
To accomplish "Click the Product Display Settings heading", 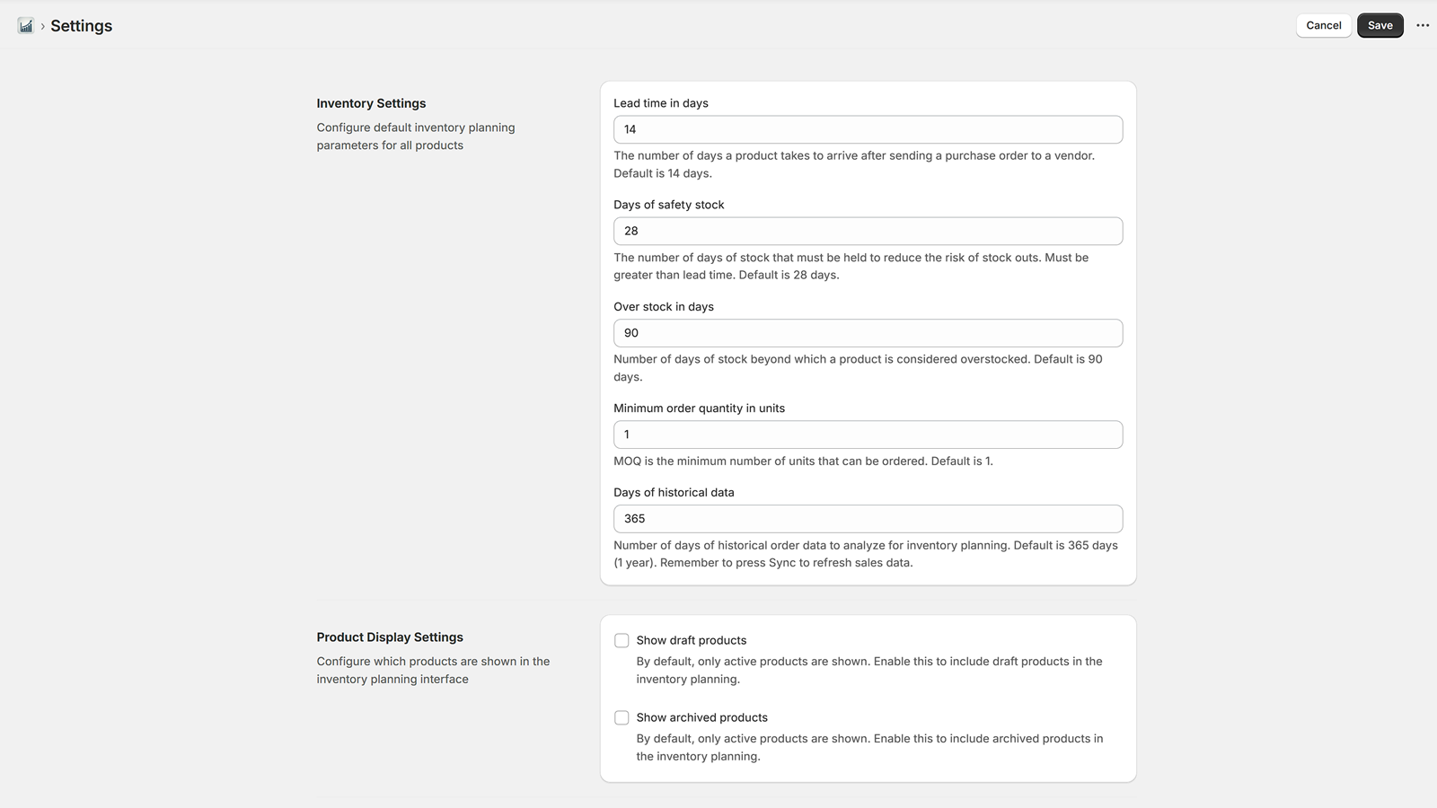I will pos(390,637).
